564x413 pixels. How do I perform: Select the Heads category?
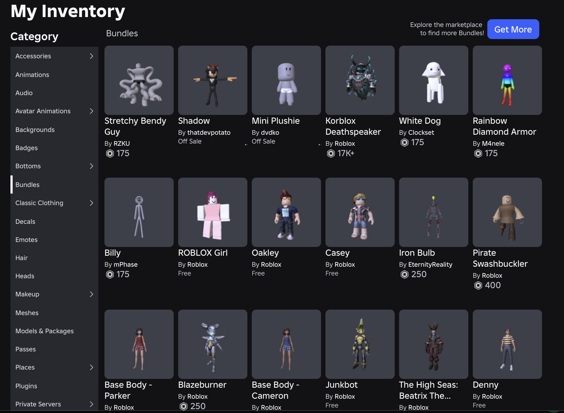pyautogui.click(x=54, y=276)
